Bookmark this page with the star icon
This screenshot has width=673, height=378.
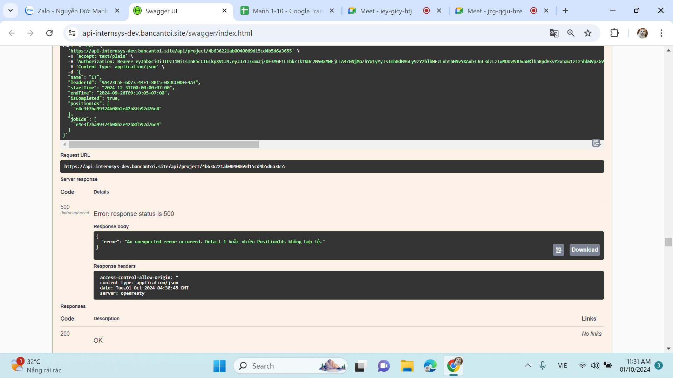tap(588, 33)
